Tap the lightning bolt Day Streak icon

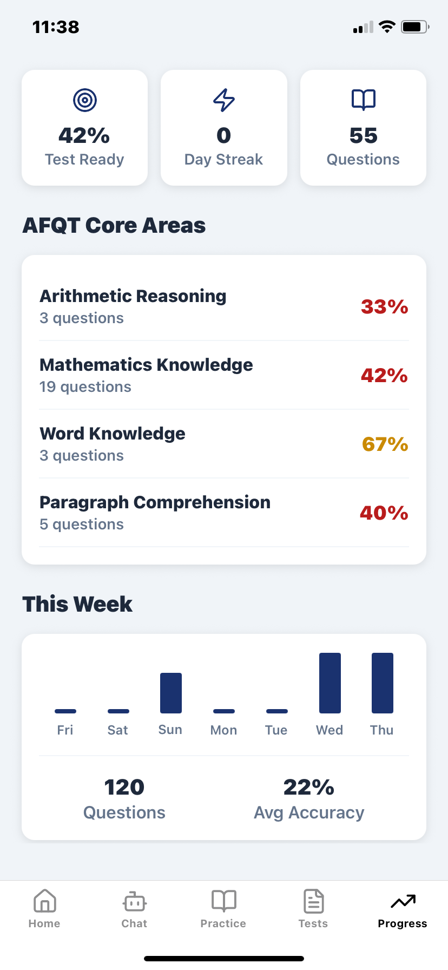point(223,100)
